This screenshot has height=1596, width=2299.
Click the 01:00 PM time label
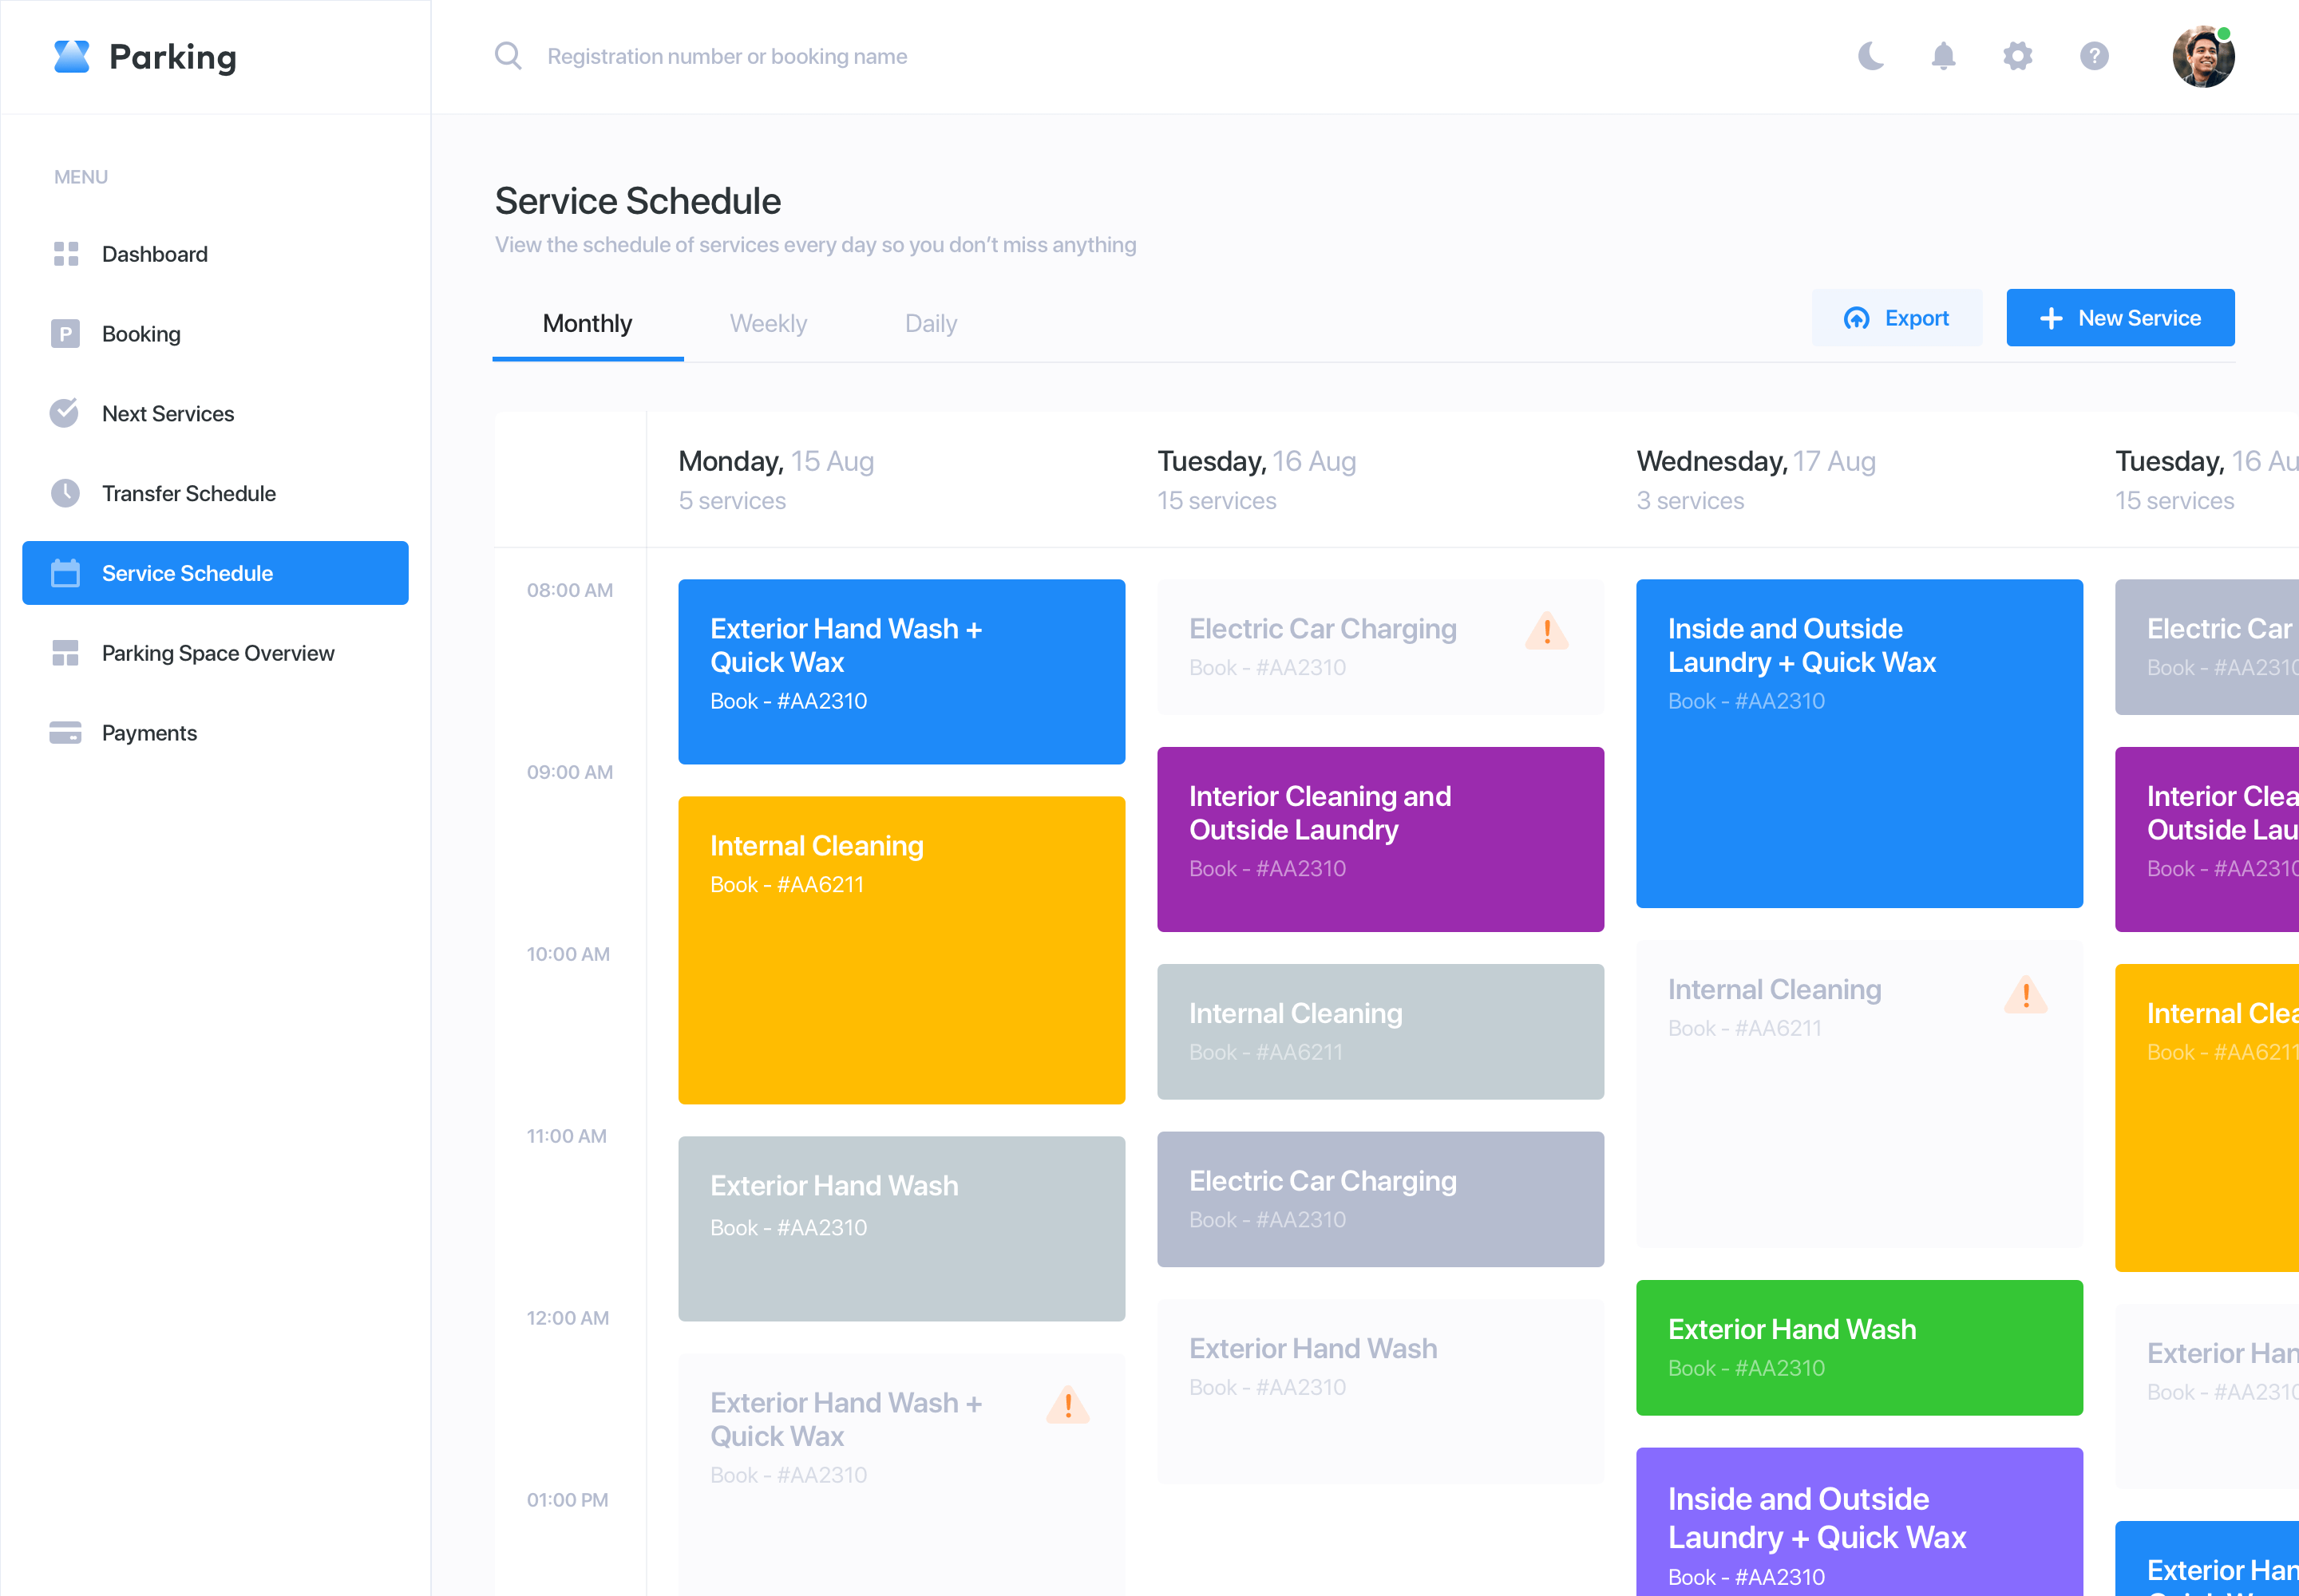coord(568,1500)
